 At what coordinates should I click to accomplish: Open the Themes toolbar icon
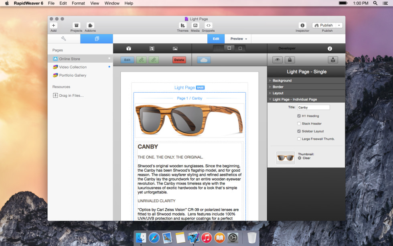tap(182, 25)
